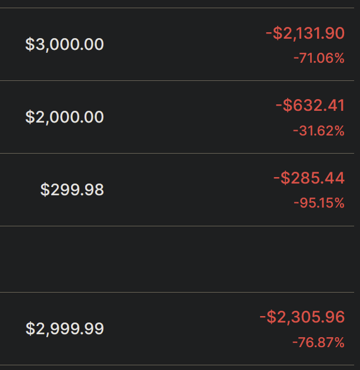Viewport: 360px width, 370px height.
Task: Click the divider line below the $299.98 row
Action: click(176, 226)
